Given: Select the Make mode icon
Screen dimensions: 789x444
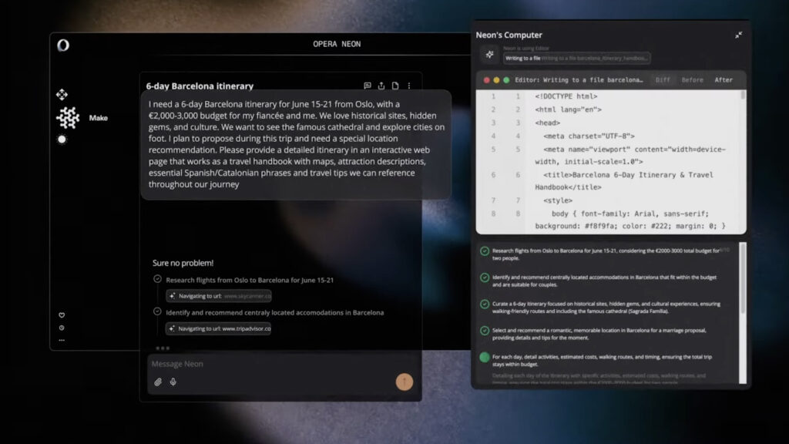Looking at the screenshot, I should [x=69, y=118].
